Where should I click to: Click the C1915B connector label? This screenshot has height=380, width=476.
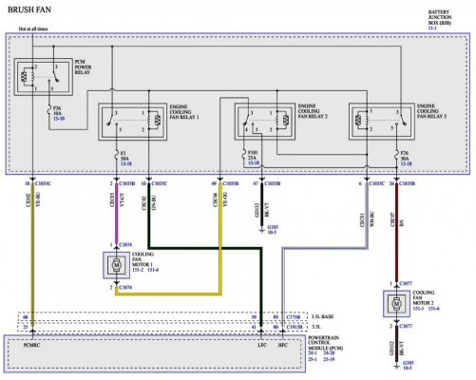295,327
